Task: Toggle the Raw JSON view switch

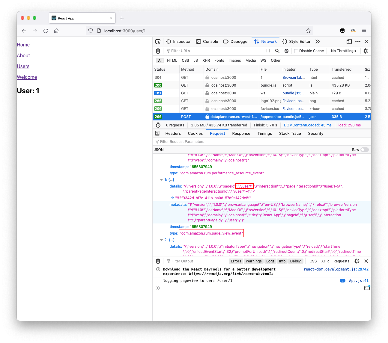Action: pyautogui.click(x=364, y=149)
